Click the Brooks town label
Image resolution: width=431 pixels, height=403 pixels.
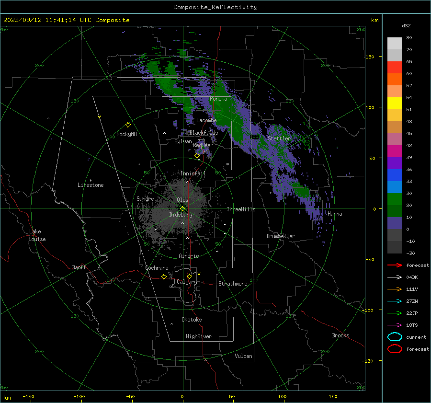[x=340, y=335]
